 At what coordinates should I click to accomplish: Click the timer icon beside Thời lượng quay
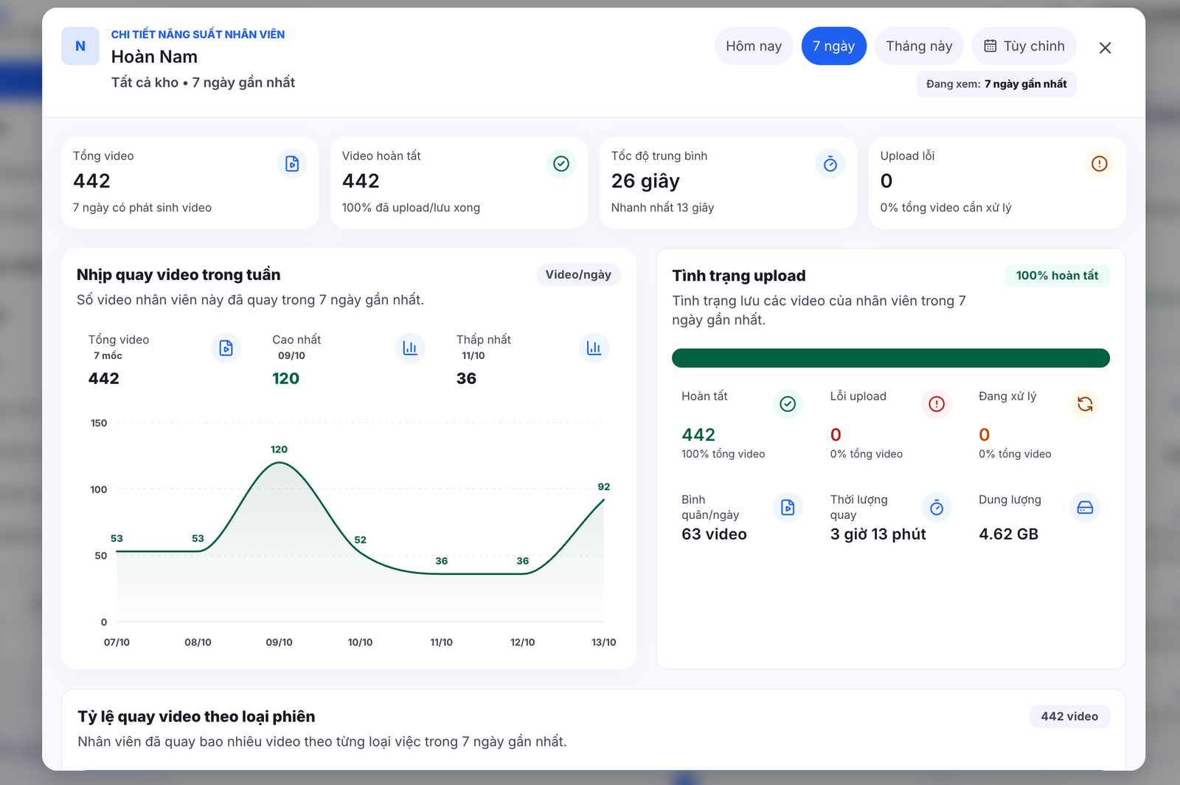[937, 507]
